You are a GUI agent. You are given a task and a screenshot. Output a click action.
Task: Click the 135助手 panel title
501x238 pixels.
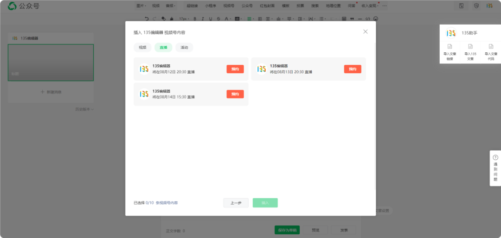click(469, 33)
